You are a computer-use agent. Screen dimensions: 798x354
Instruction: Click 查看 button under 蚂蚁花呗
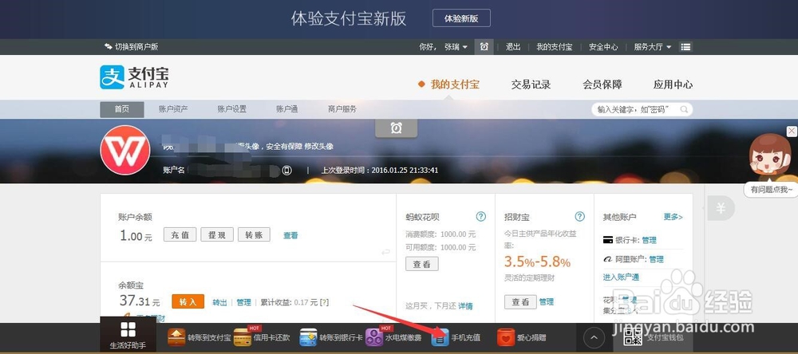pos(422,264)
